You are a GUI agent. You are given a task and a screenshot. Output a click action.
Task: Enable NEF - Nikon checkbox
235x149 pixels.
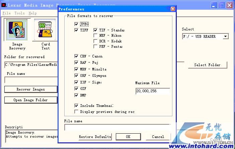tap(95, 35)
